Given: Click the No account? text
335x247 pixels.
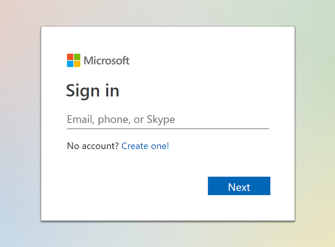Looking at the screenshot, I should pos(92,146).
